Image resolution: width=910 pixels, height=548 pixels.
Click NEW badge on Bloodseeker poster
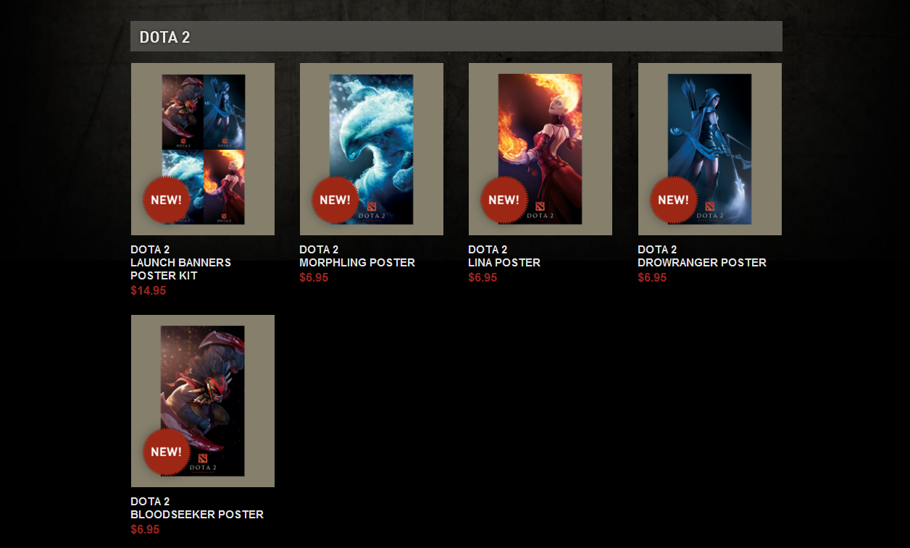pyautogui.click(x=167, y=452)
